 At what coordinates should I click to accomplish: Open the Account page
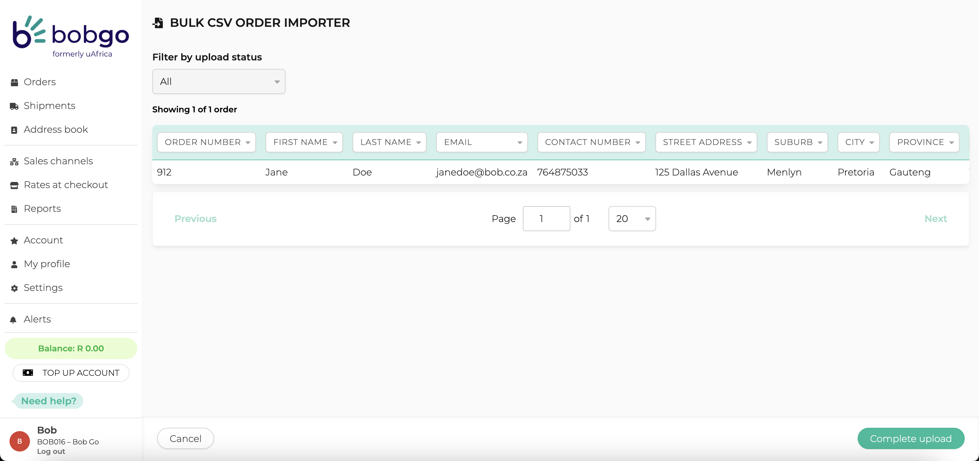[x=43, y=240]
